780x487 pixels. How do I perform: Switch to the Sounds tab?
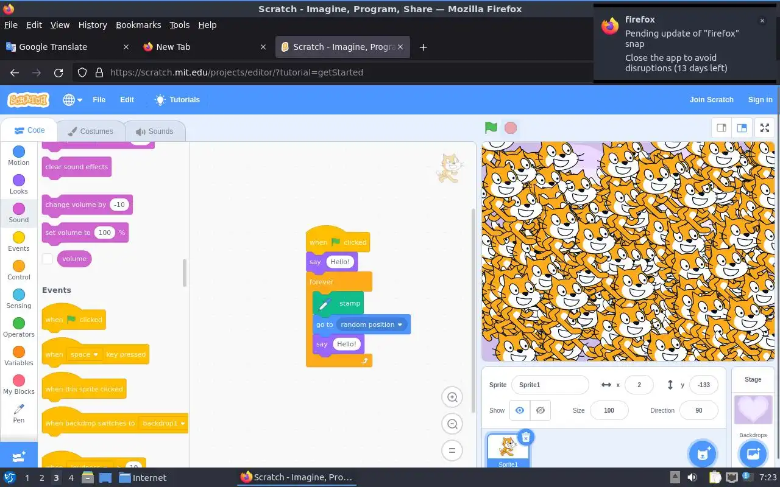(155, 131)
